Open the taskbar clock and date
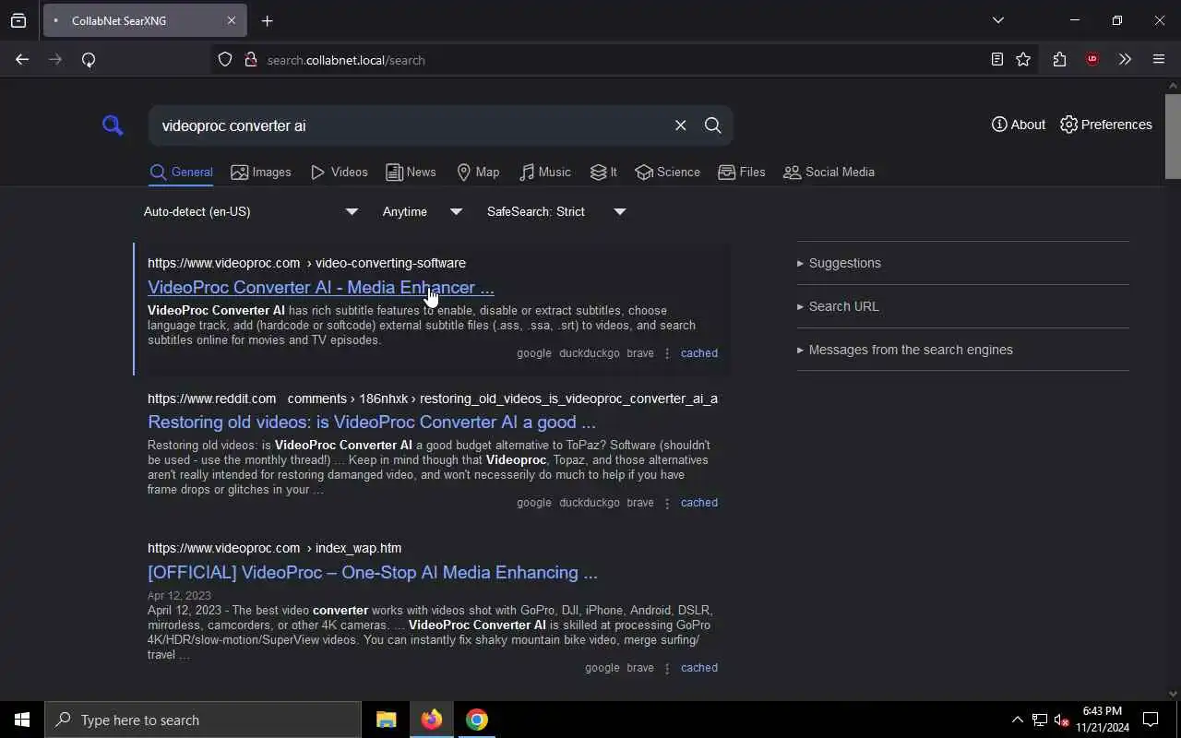1181x738 pixels. tap(1103, 720)
